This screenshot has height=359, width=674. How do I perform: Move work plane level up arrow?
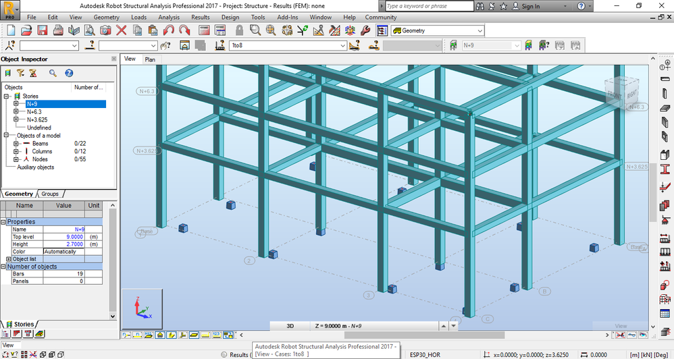click(443, 326)
